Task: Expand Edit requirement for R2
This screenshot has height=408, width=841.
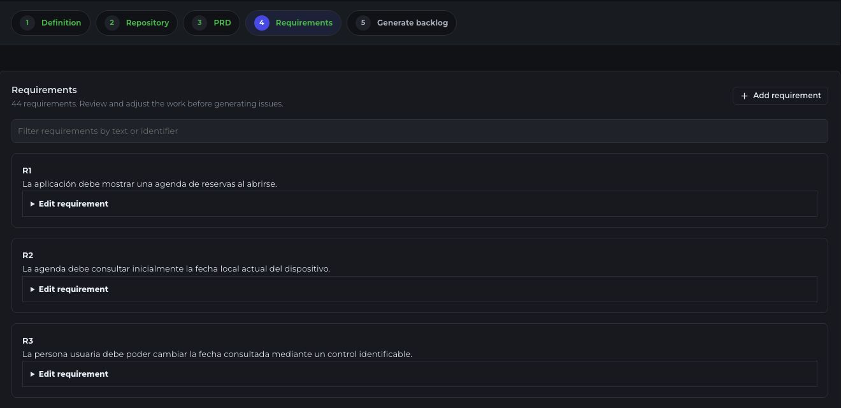Action: tap(419, 289)
